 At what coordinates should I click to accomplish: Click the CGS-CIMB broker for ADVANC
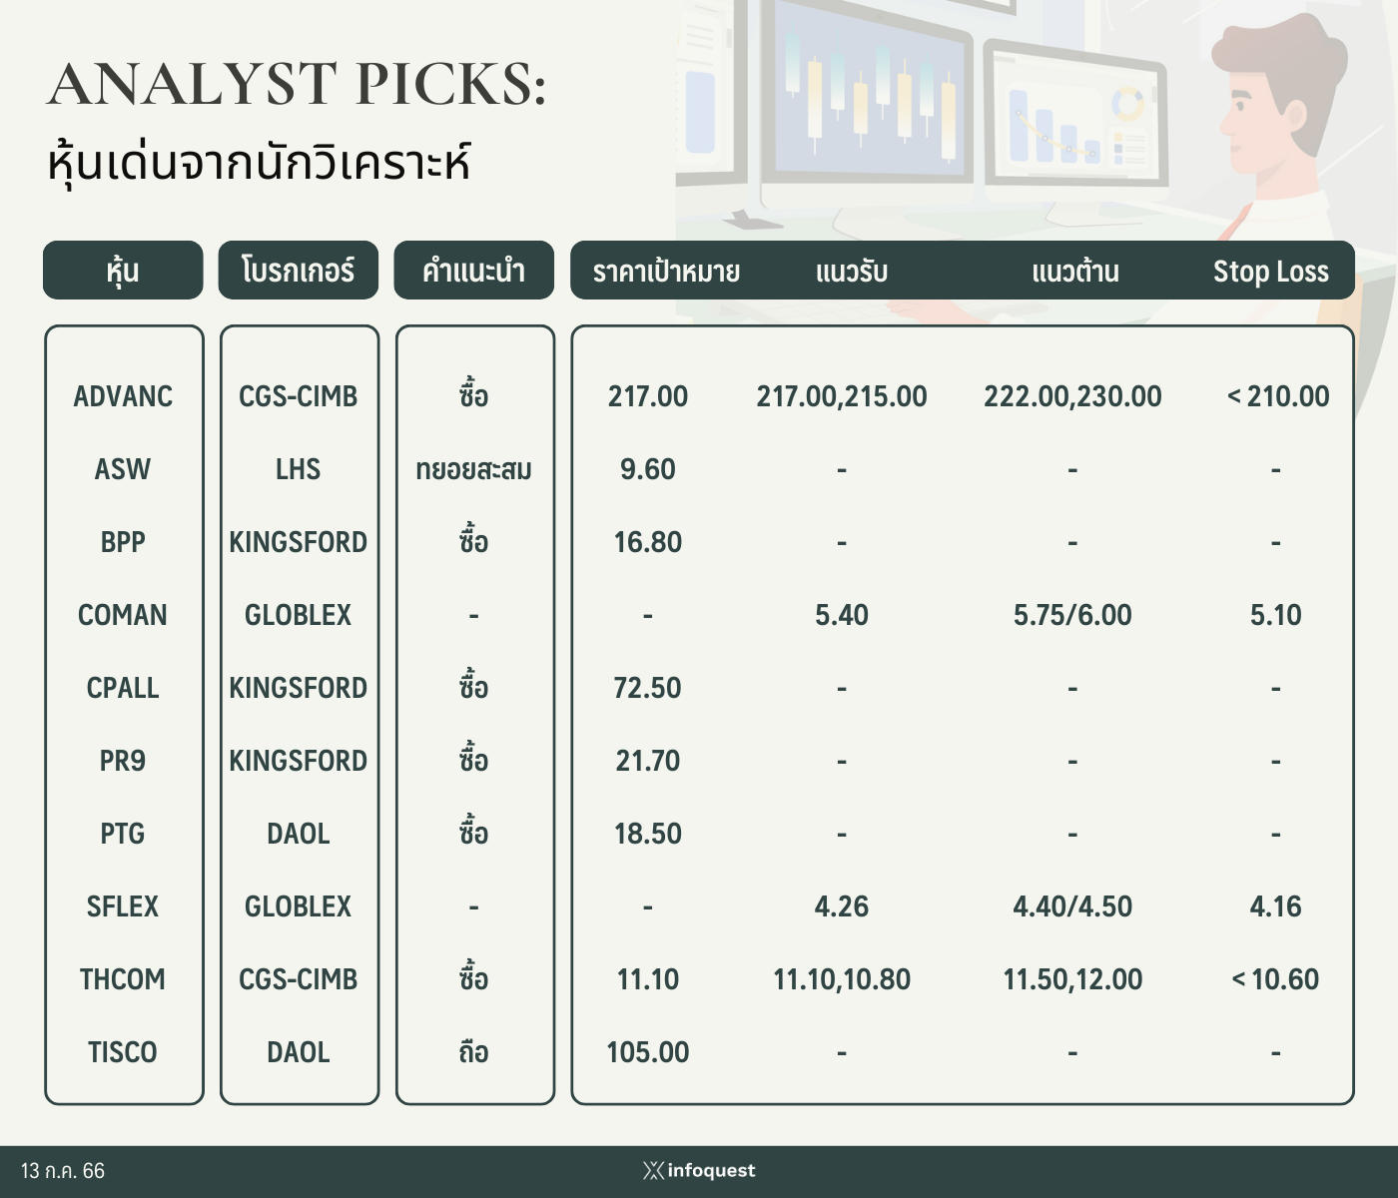(x=299, y=396)
